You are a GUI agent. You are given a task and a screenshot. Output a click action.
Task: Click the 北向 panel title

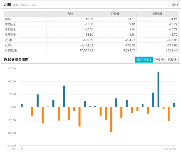pyautogui.click(x=7, y=5)
